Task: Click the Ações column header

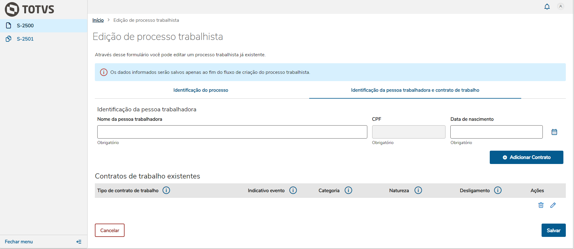Action: 537,191
